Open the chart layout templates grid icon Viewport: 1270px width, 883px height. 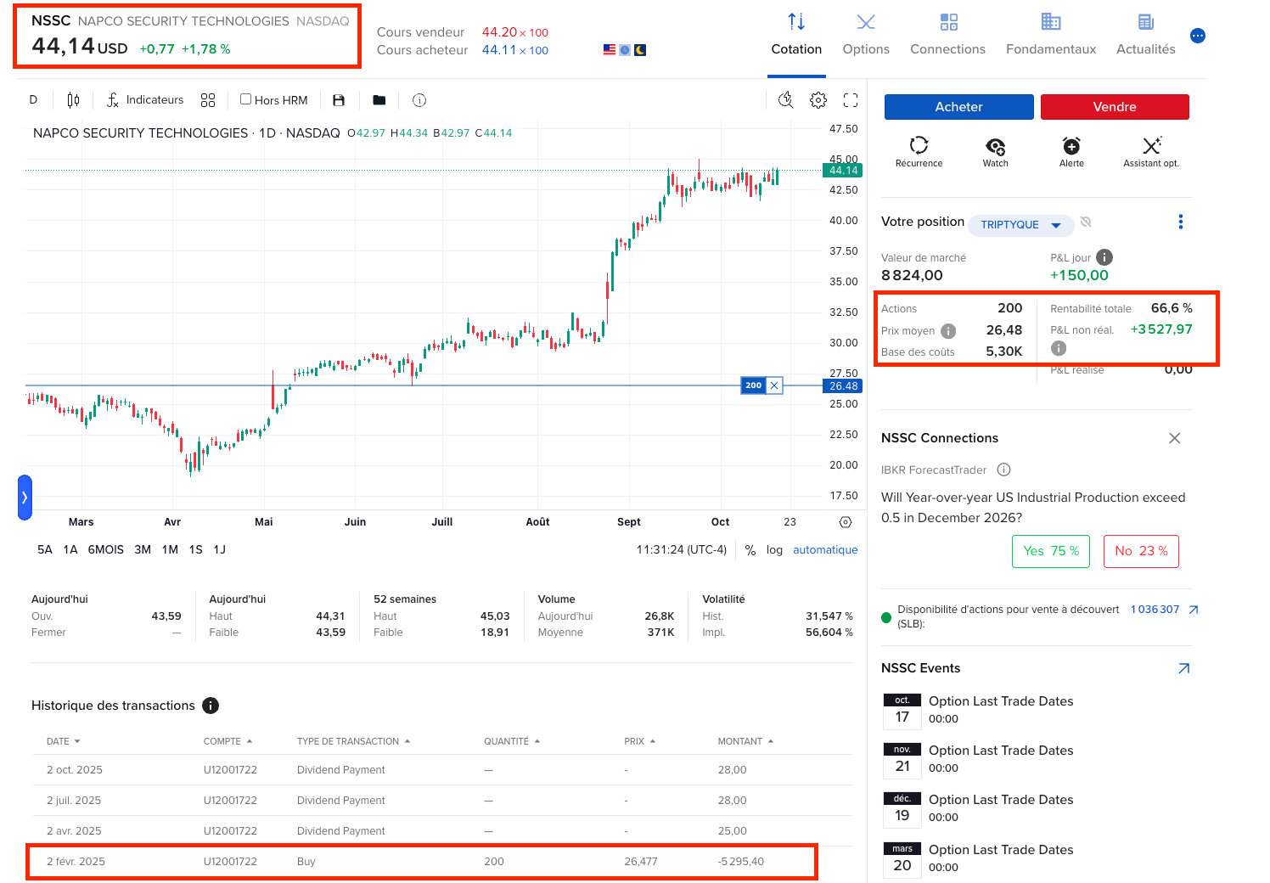[208, 100]
